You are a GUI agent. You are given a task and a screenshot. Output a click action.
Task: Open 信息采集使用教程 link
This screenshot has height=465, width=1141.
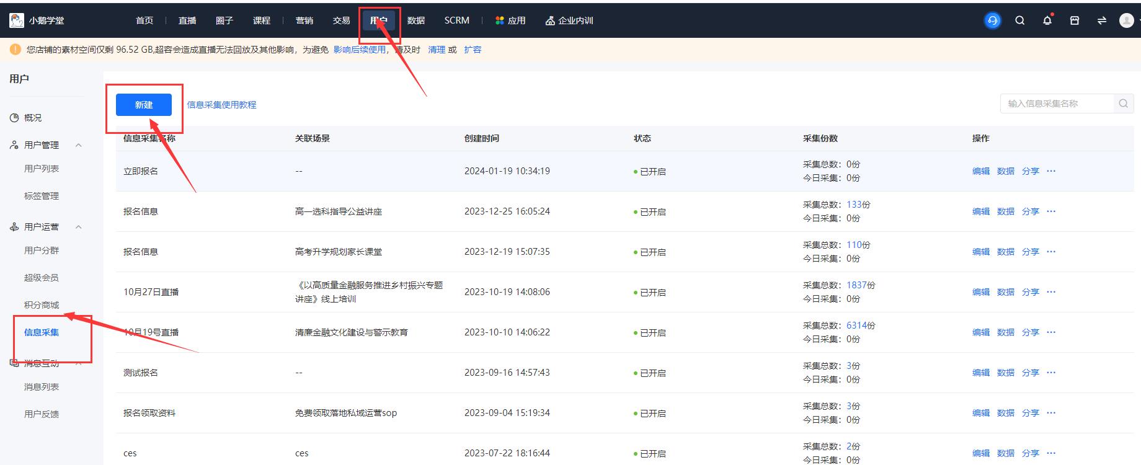(x=221, y=105)
